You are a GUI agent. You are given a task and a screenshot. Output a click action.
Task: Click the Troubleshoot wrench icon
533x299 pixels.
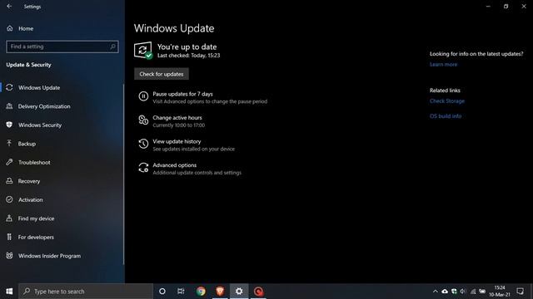(9, 162)
